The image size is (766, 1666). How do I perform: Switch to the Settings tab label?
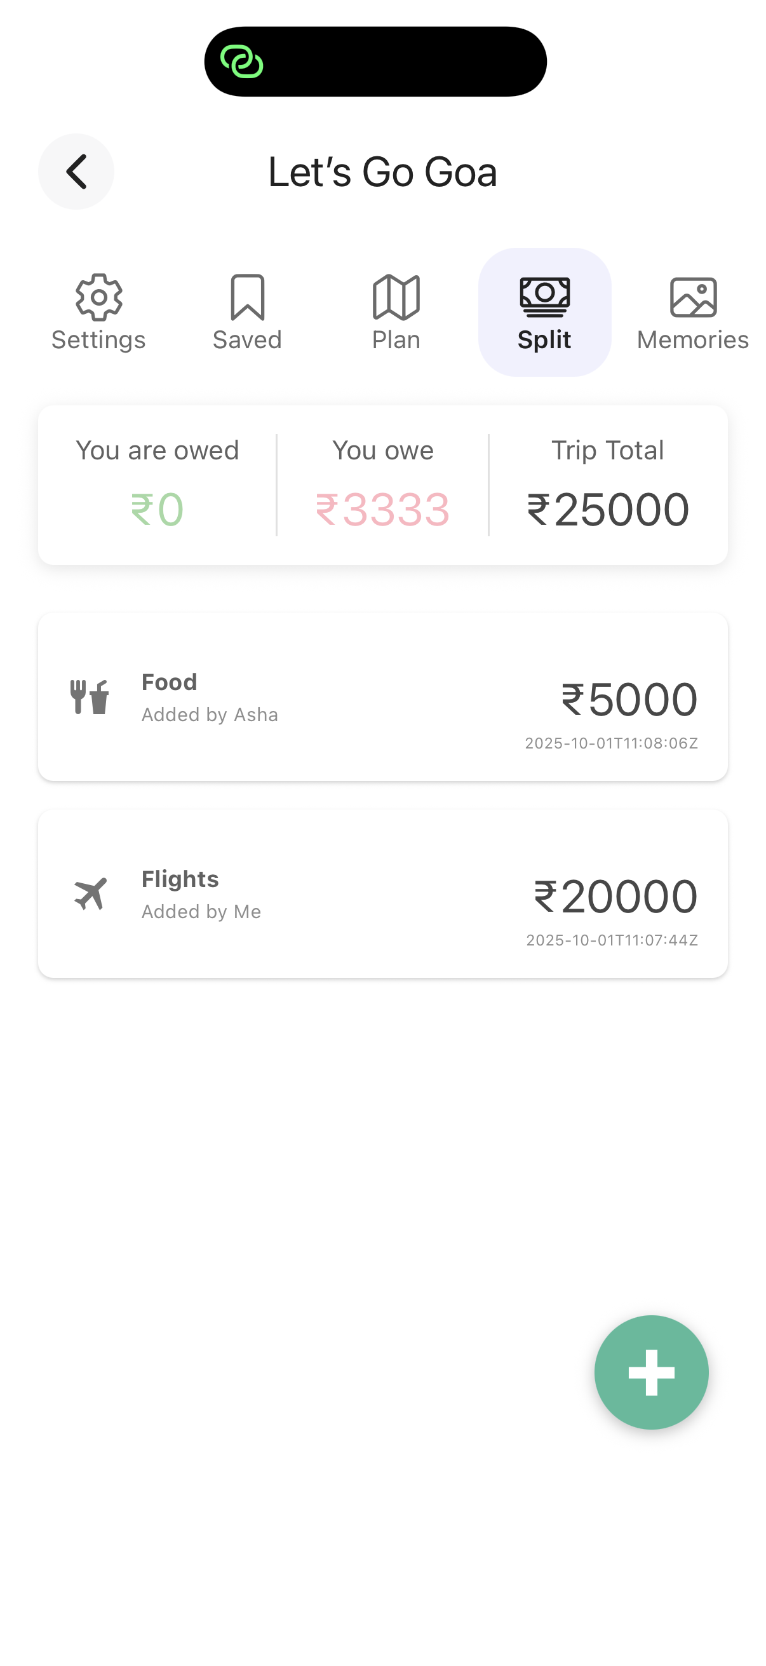(99, 340)
